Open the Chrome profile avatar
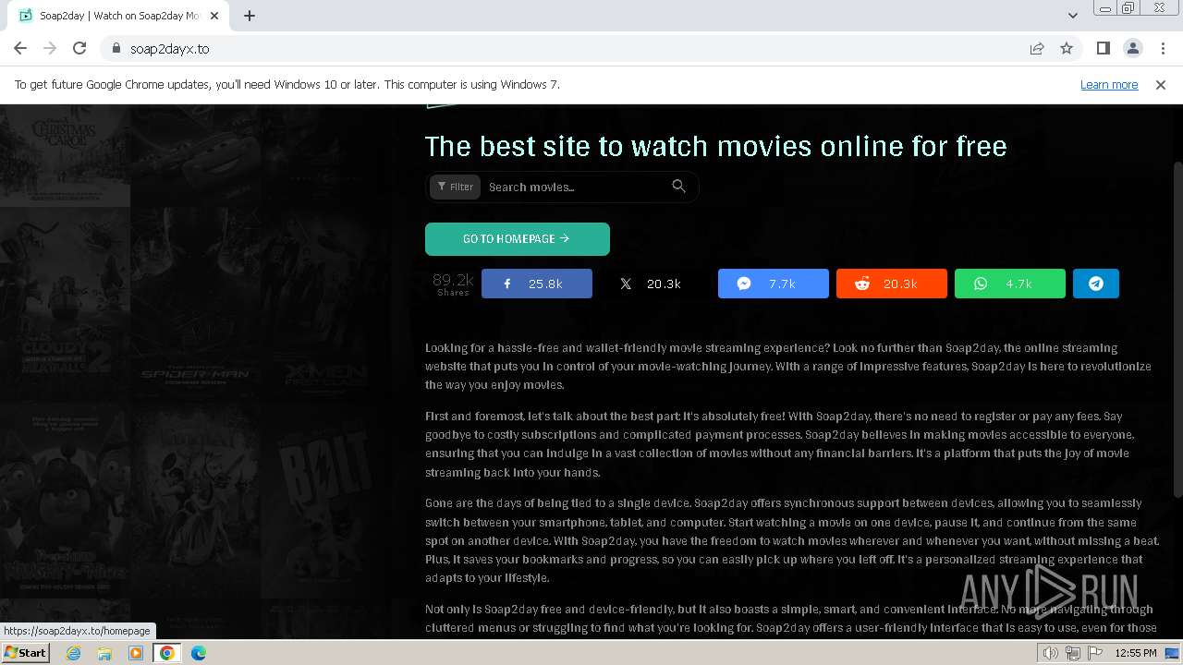This screenshot has width=1183, height=665. (x=1132, y=48)
